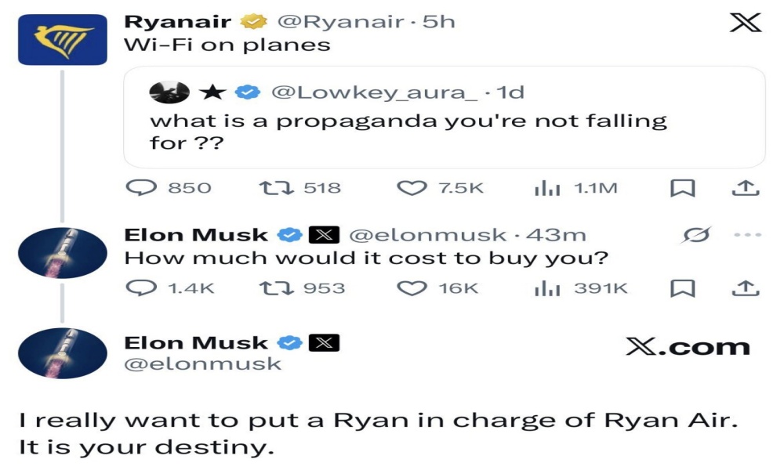
Task: Like Elon Musk's buy-you tweet
Action: pos(411,288)
